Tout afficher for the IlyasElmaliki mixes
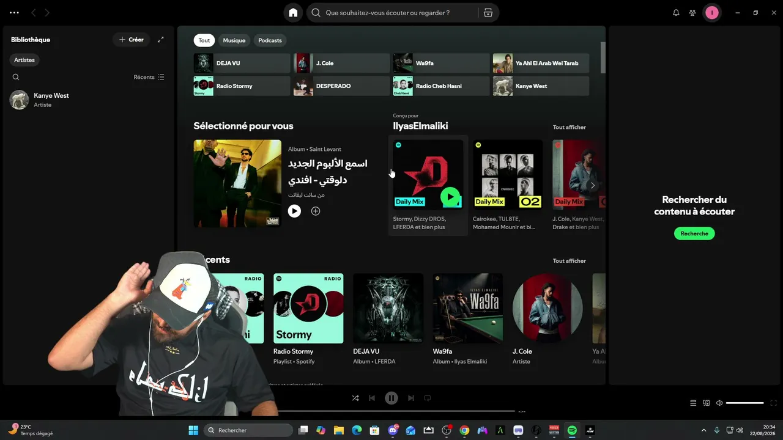This screenshot has height=440, width=783. pyautogui.click(x=570, y=127)
